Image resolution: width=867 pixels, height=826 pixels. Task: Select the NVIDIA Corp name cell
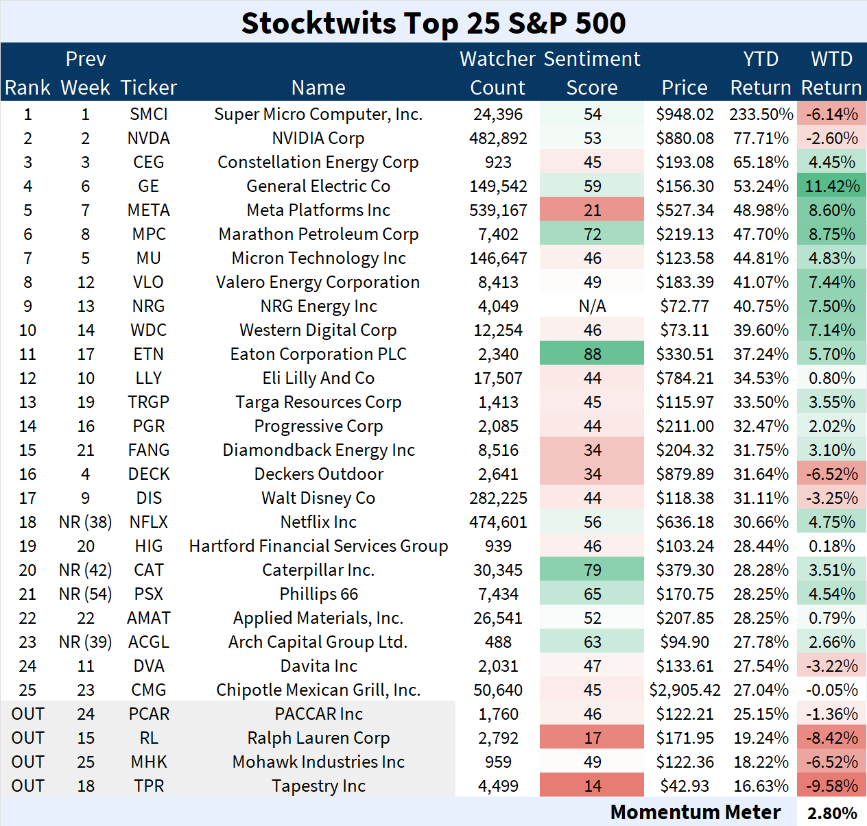point(318,138)
